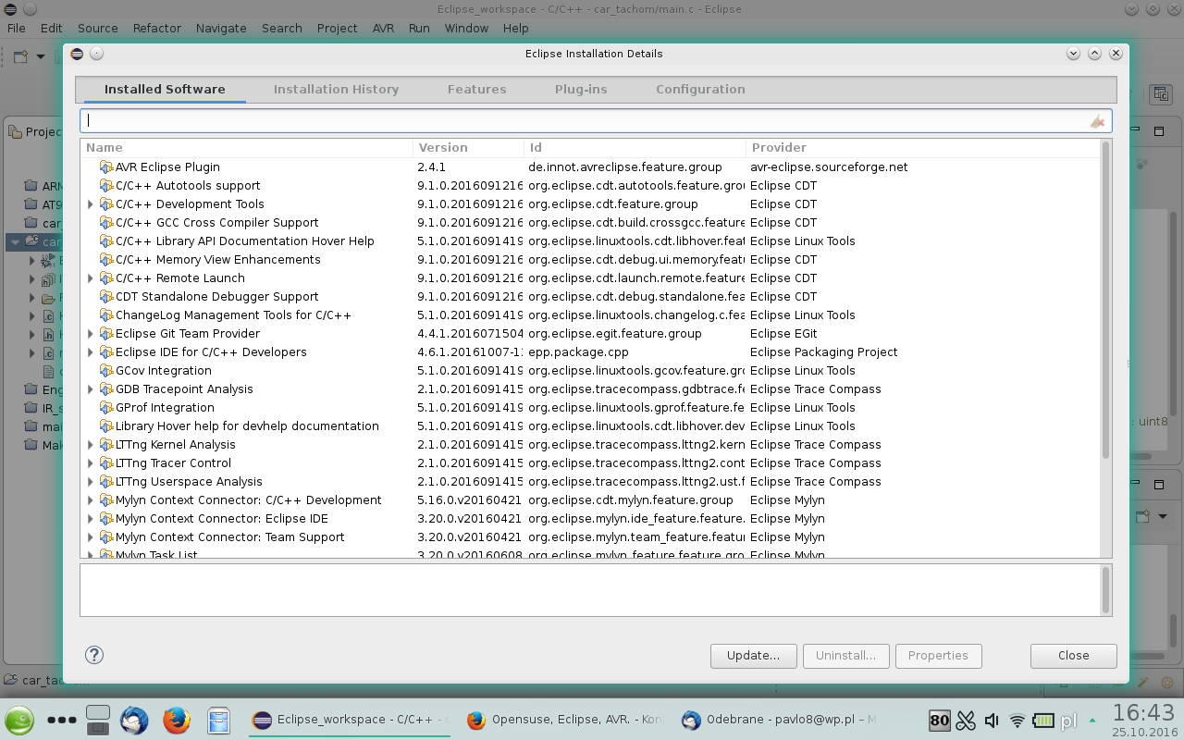This screenshot has width=1184, height=740.
Task: Open Firefox from the taskbar launcher
Action: [177, 720]
